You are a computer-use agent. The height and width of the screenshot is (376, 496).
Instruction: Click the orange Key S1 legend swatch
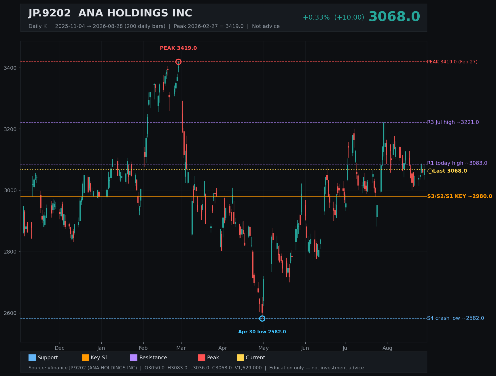(86, 358)
